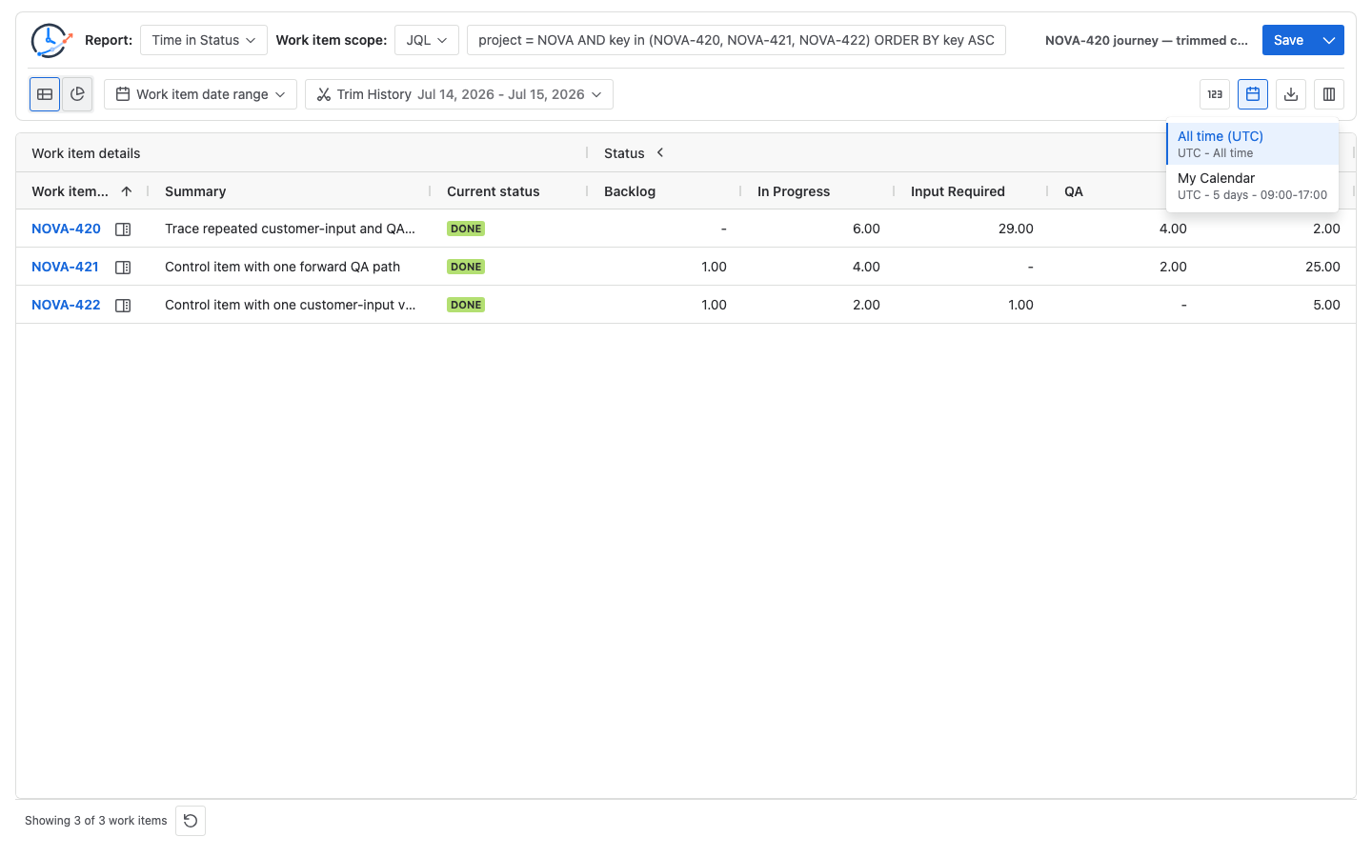Image resolution: width=1372 pixels, height=857 pixels.
Task: Open the Work item date range dropdown
Action: click(200, 94)
